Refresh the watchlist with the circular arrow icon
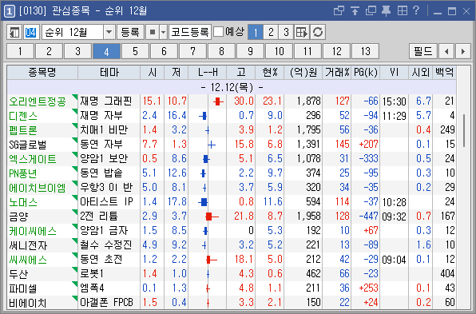The width and height of the screenshot is (476, 314). 318,32
